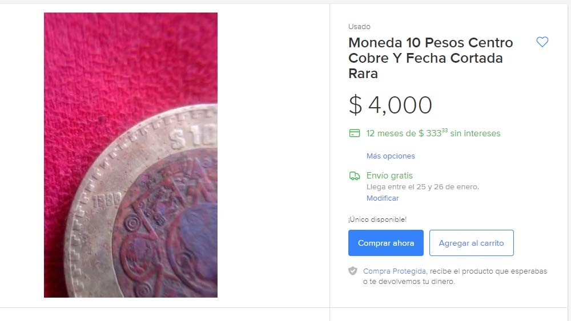
Task: Click the free shipping truck icon
Action: pyautogui.click(x=355, y=176)
